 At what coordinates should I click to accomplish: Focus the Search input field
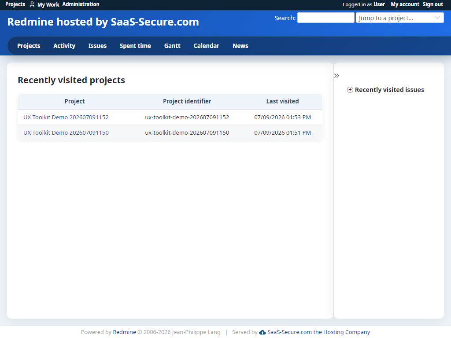tap(325, 18)
